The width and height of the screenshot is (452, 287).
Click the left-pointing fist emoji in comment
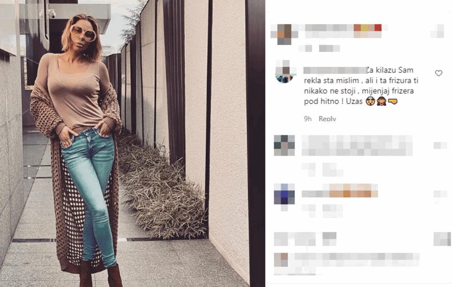point(393,101)
